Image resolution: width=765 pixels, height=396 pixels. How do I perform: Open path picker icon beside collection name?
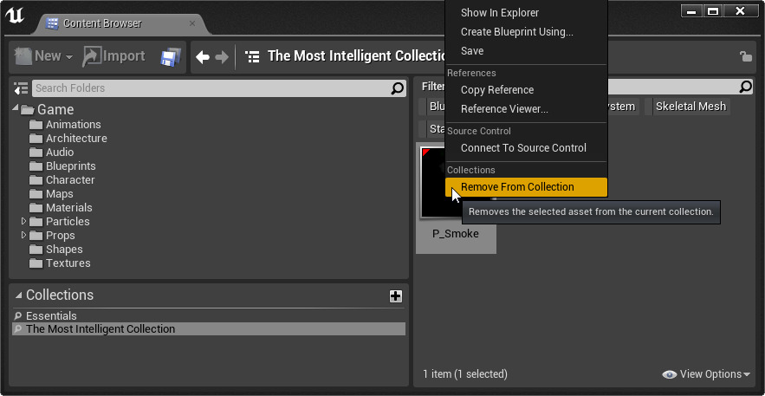tap(252, 57)
